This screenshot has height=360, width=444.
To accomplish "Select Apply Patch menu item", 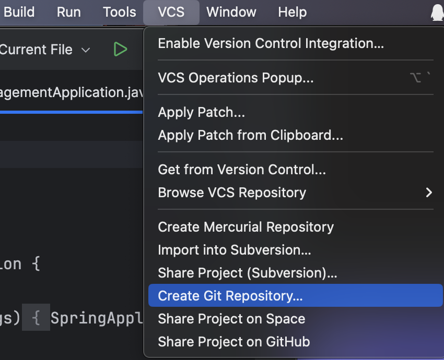I will (201, 112).
